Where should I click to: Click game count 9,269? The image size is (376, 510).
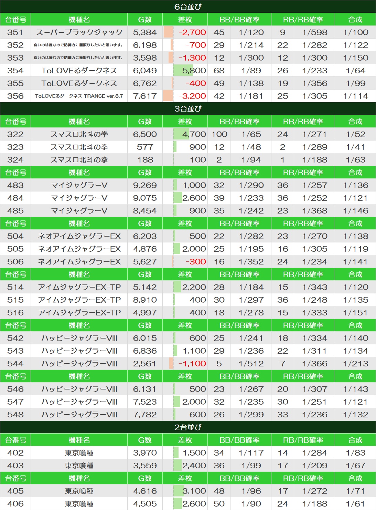click(x=145, y=185)
